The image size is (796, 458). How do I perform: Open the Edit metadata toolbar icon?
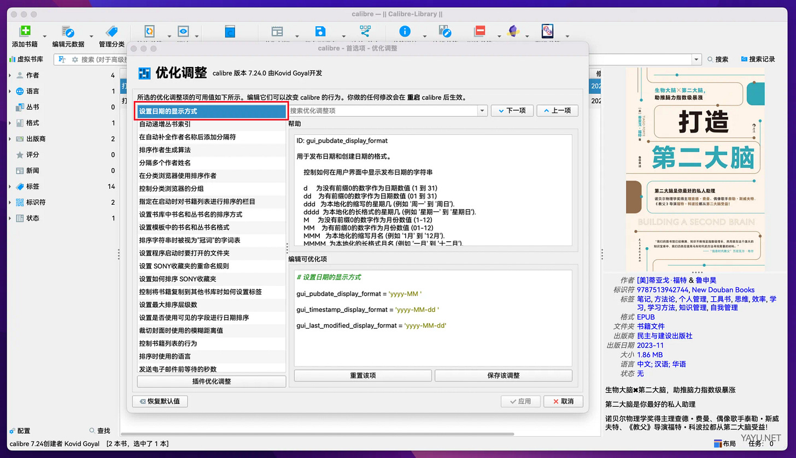tap(68, 32)
